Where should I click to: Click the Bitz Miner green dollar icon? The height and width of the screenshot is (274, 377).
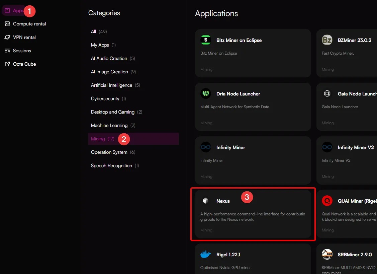point(206,40)
